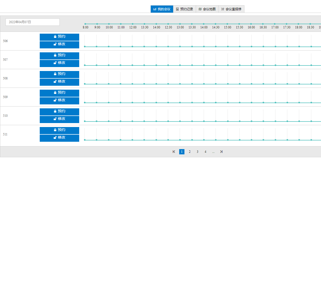Switch to 预约记录 tab
The height and width of the screenshot is (284, 321).
(184, 9)
